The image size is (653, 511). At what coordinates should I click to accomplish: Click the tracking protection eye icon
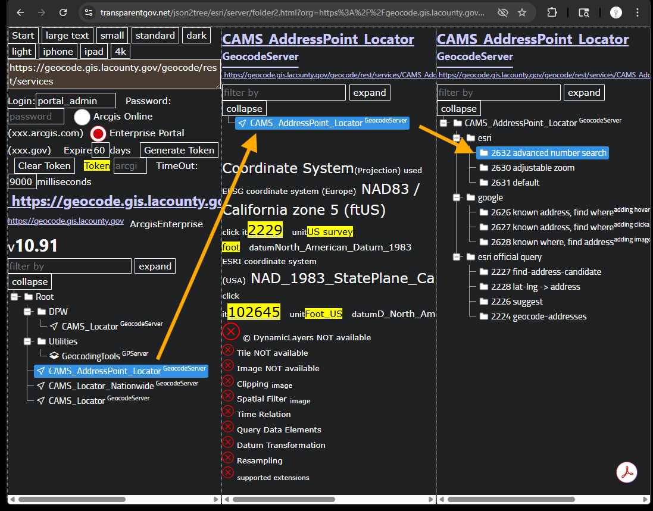pyautogui.click(x=502, y=12)
